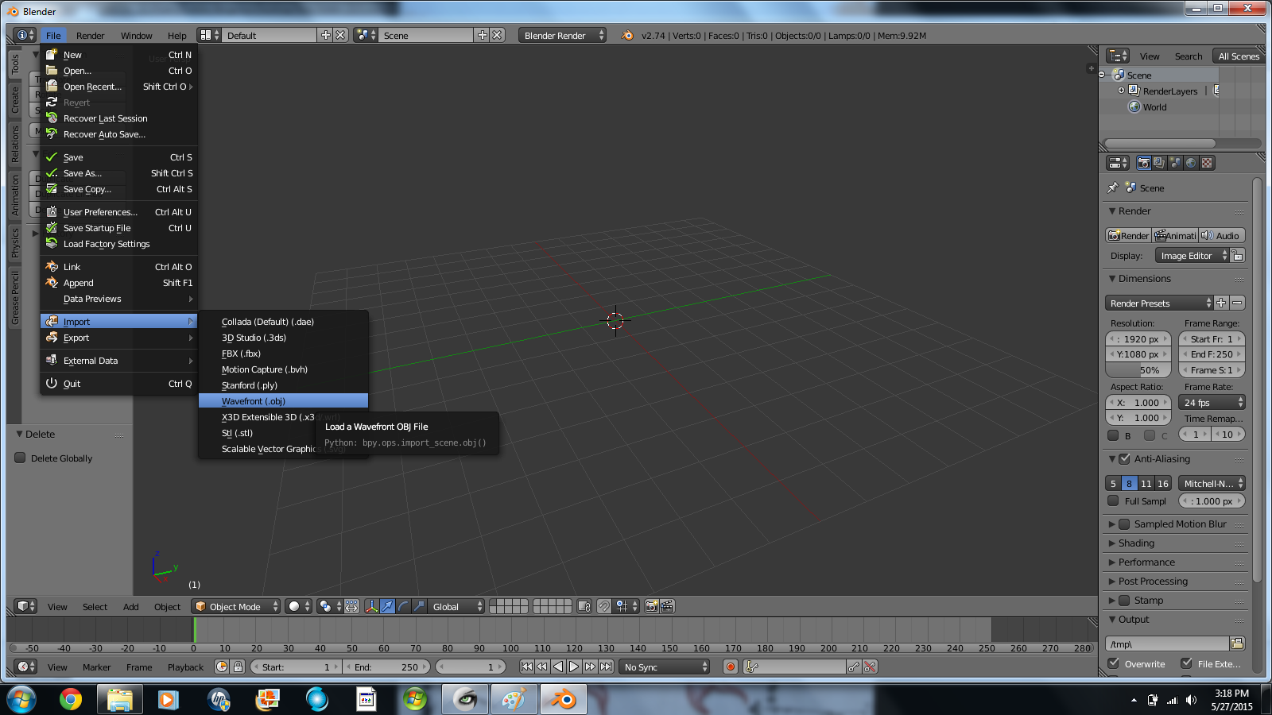
Task: Open the Window menu in header
Action: coord(136,36)
